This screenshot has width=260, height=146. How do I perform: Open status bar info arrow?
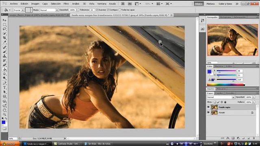tap(65, 138)
